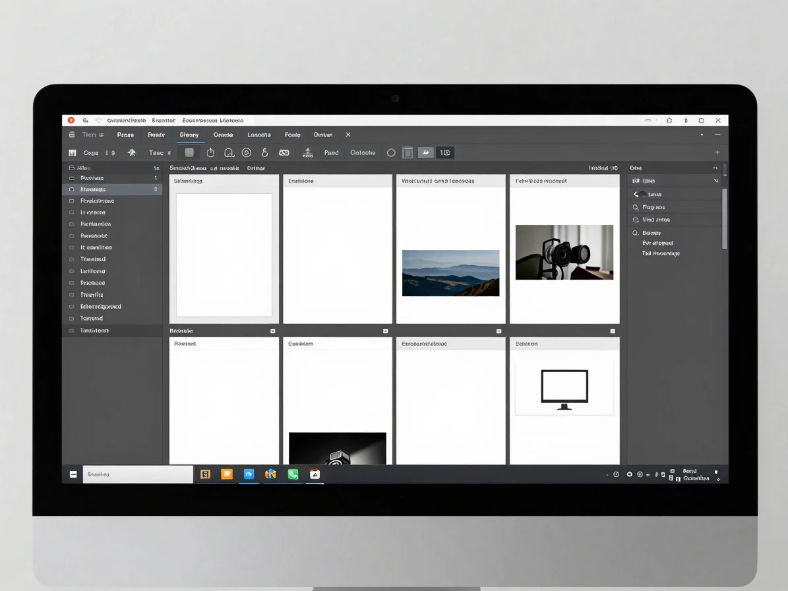The image size is (788, 591).
Task: Click the linked-loop icon in the toolbar
Action: tap(284, 153)
